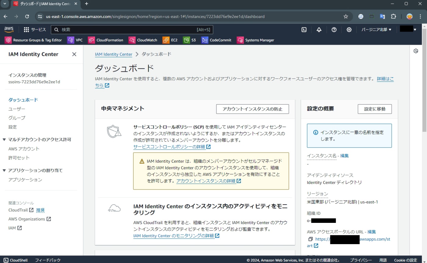Open the tab search dropdown arrow
The width and height of the screenshot is (427, 263).
(5, 4)
